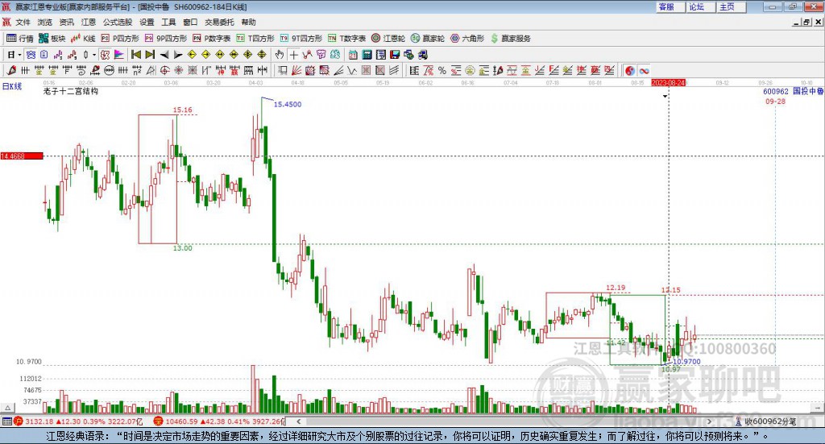Click the bottom-left up-arrow button

[x=7, y=408]
